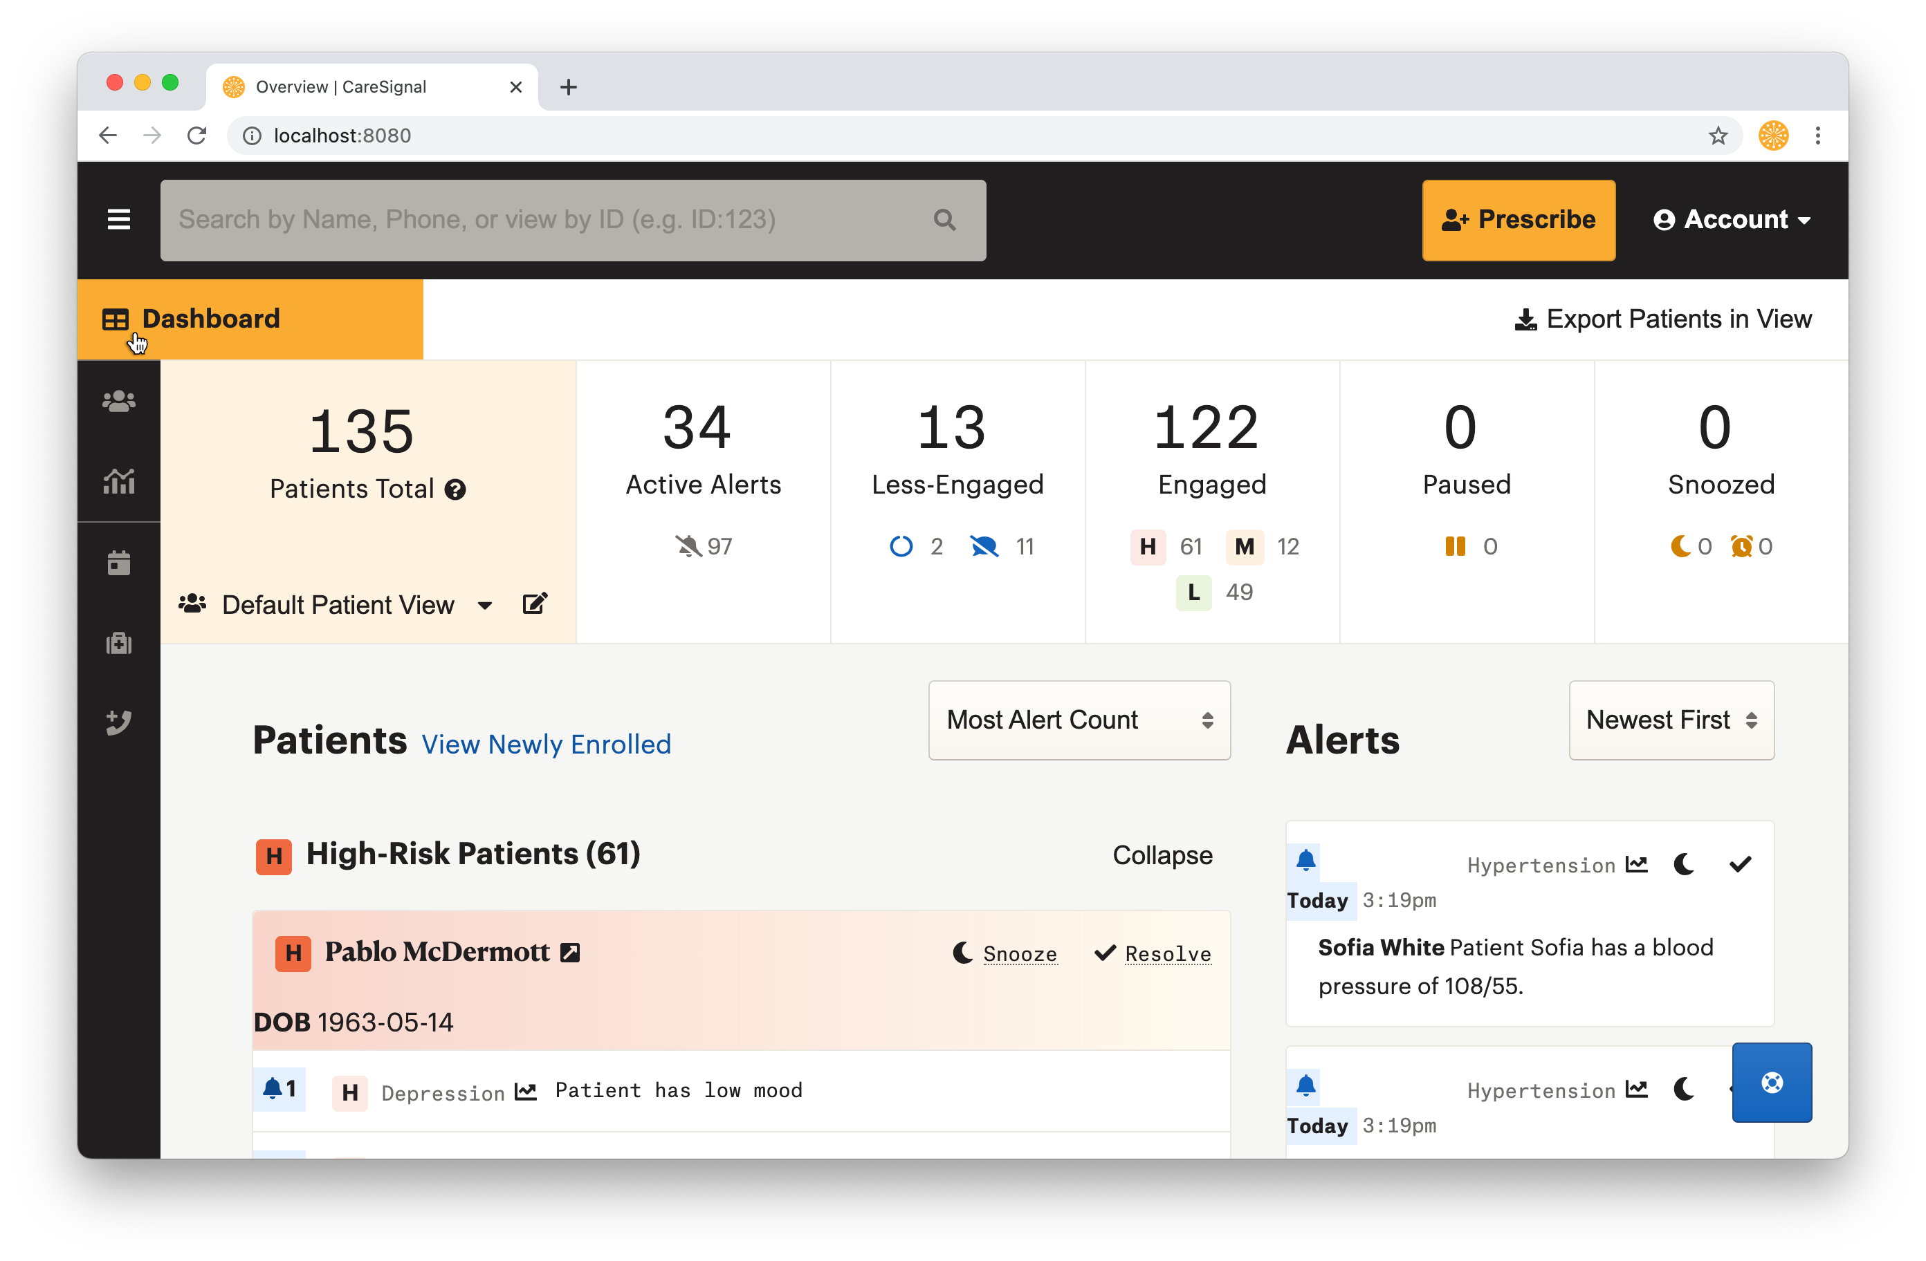The width and height of the screenshot is (1926, 1261).
Task: Open the calendar sidebar icon
Action: coord(119,562)
